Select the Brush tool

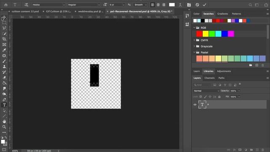click(4, 61)
